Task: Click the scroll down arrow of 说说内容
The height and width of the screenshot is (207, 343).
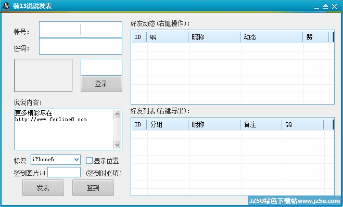Action: pos(117,145)
